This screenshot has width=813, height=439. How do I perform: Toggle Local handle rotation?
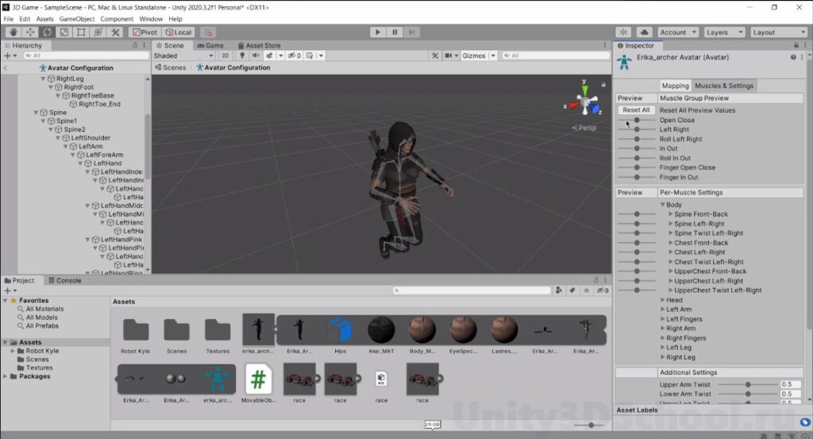(179, 32)
